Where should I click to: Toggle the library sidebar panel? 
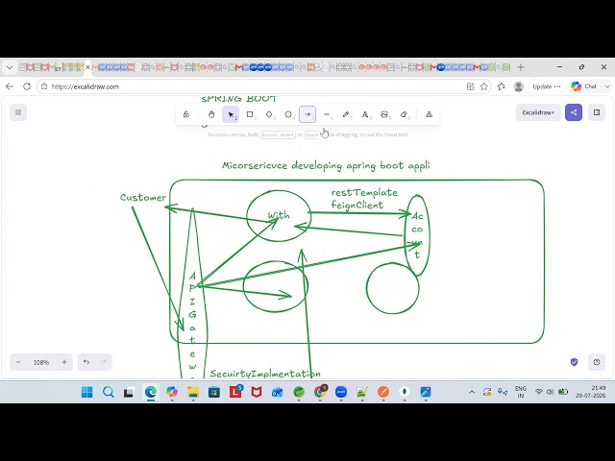(597, 112)
